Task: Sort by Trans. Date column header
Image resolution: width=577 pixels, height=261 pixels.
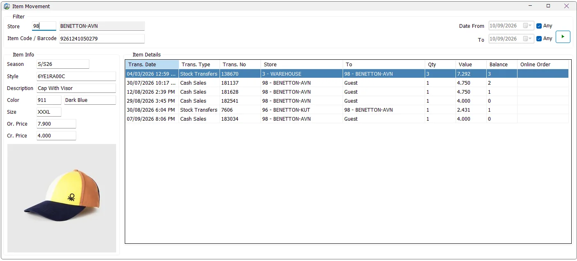Action: click(x=152, y=65)
